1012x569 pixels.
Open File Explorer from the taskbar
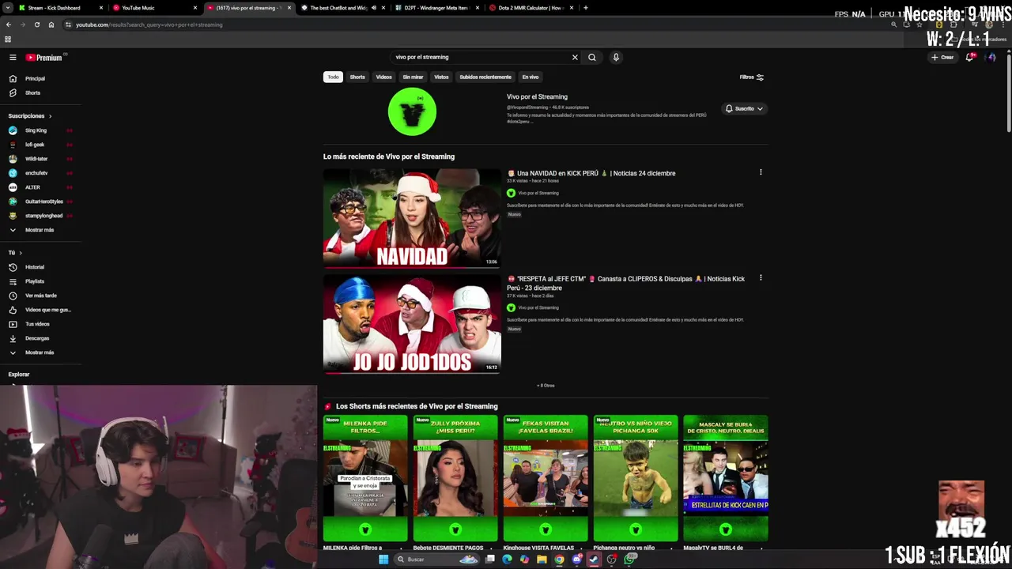coord(542,560)
